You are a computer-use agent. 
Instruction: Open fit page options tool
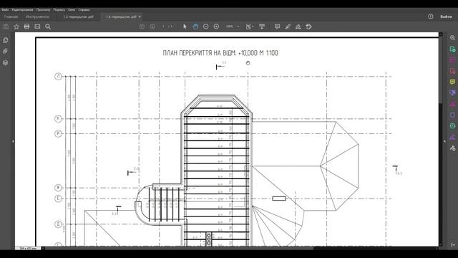[x=249, y=27]
